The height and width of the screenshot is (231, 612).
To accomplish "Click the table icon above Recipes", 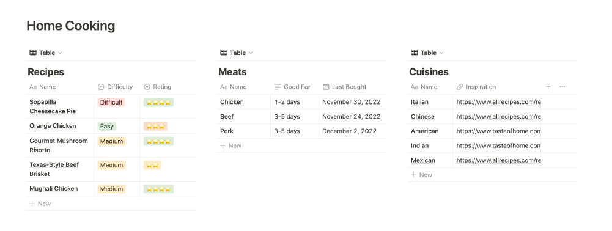I will pos(33,53).
